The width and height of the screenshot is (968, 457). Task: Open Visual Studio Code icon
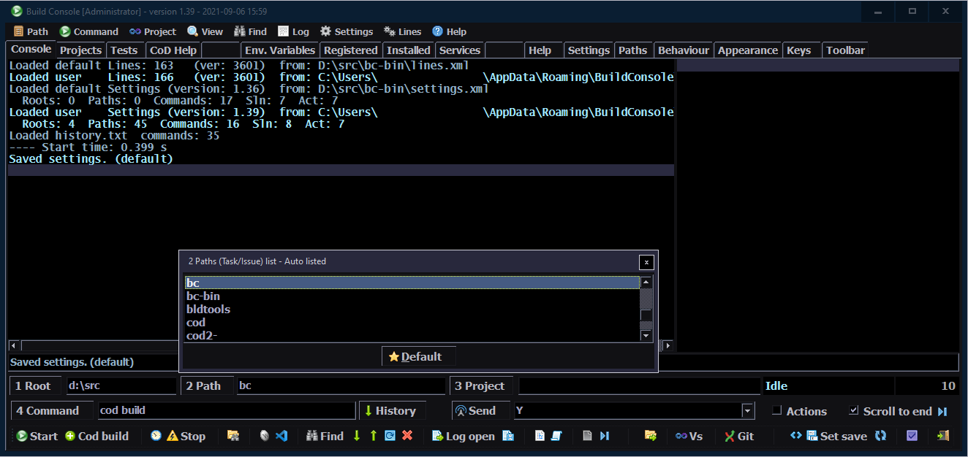point(281,436)
